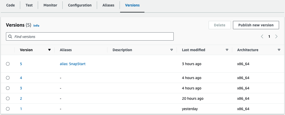The image size is (285, 115).
Task: Choose the radio button for version 1
Action: [8, 109]
